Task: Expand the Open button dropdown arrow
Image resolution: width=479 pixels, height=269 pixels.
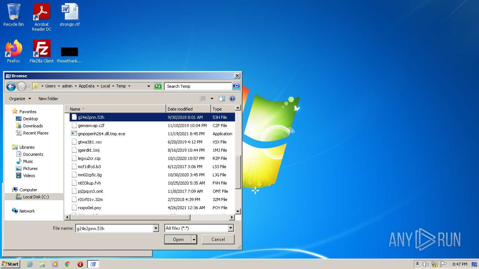Action: point(194,239)
